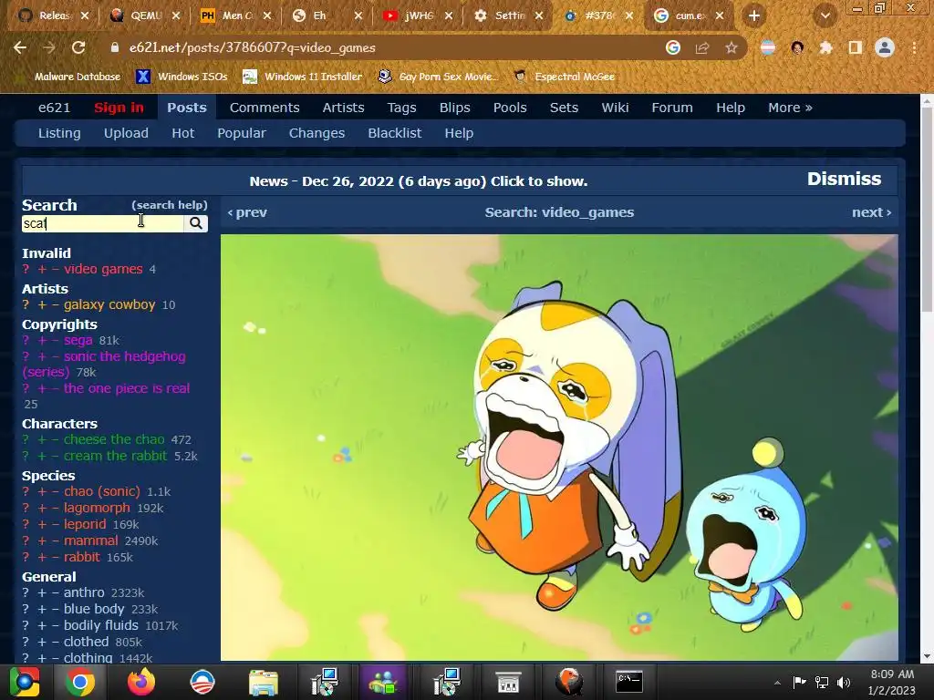The image size is (934, 700).
Task: Close the QEMU tab
Action: pyautogui.click(x=176, y=16)
